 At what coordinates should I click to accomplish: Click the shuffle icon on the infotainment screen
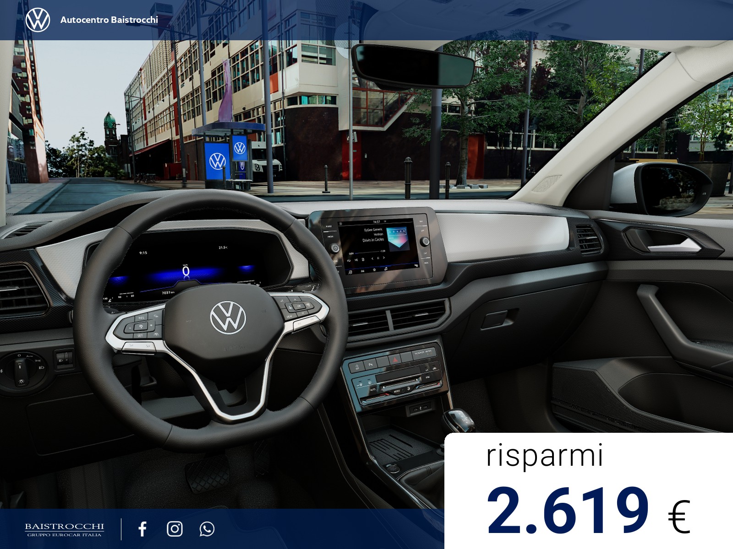(x=356, y=260)
